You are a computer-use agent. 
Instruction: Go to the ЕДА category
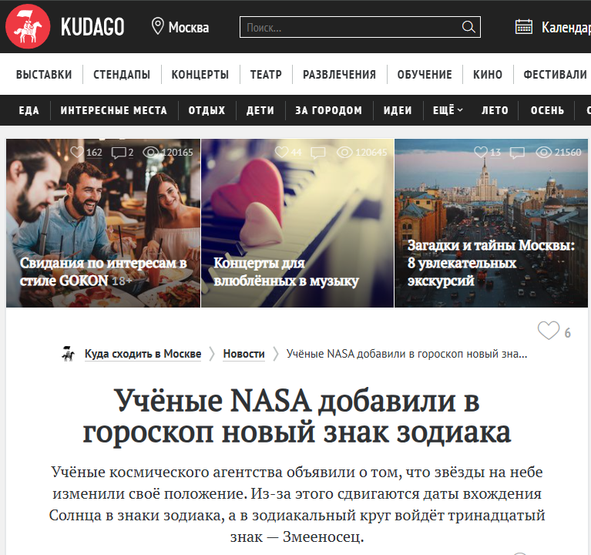(x=29, y=110)
